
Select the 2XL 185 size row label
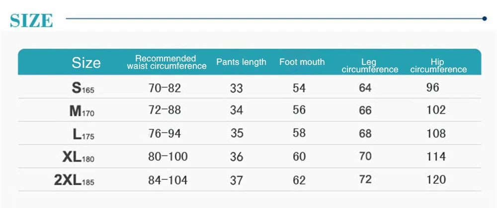pyautogui.click(x=74, y=180)
